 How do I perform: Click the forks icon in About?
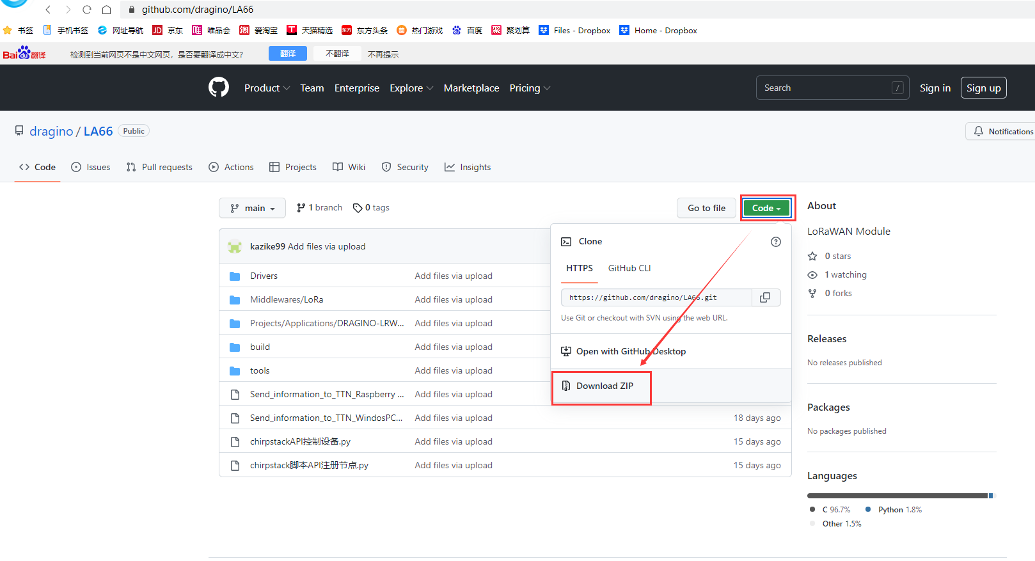(812, 294)
